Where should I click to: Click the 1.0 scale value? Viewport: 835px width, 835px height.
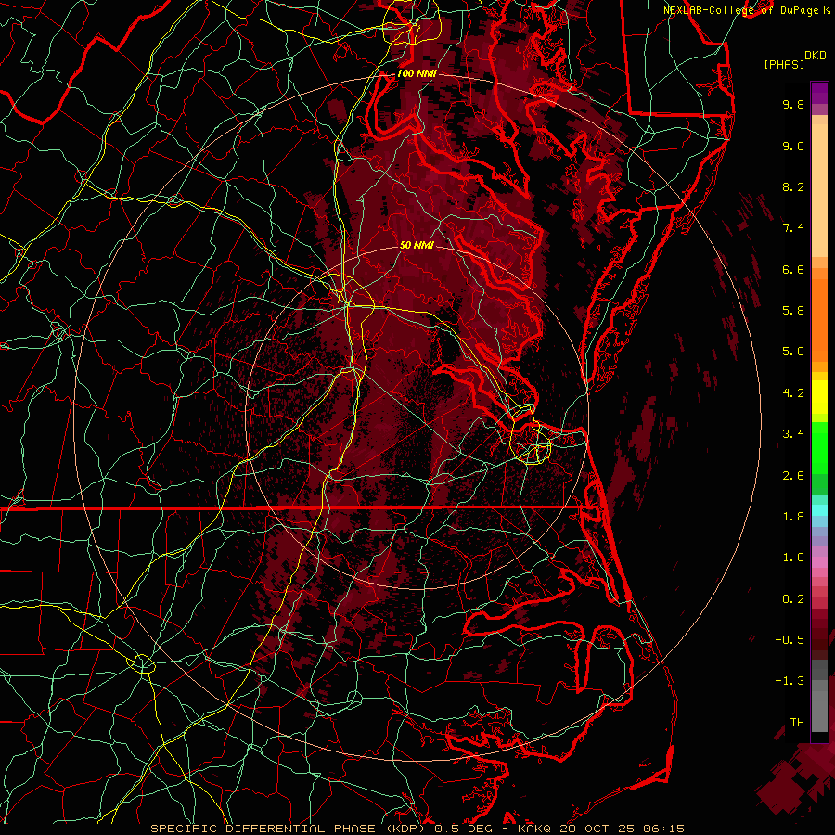coord(793,558)
